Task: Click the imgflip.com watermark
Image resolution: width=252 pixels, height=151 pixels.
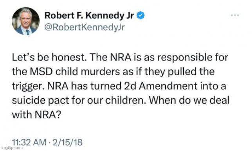Action: 12,147
